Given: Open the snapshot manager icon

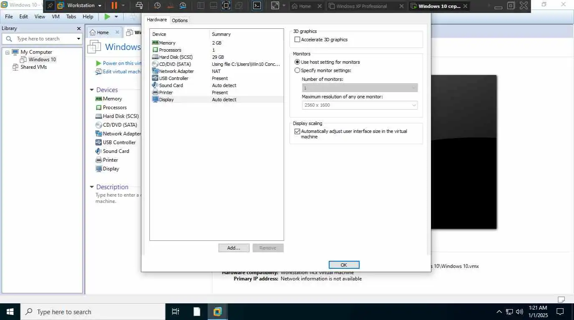Looking at the screenshot, I should click(x=183, y=6).
